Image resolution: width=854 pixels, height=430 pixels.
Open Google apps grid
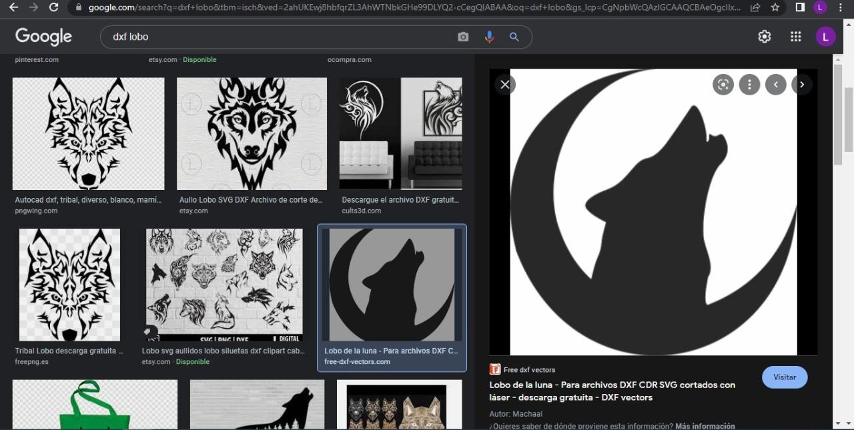tap(795, 37)
